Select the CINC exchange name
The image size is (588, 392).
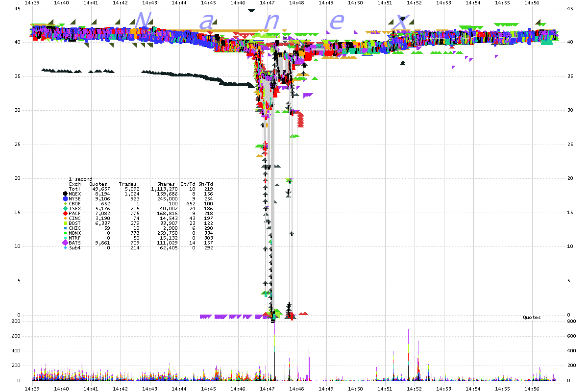(74, 219)
